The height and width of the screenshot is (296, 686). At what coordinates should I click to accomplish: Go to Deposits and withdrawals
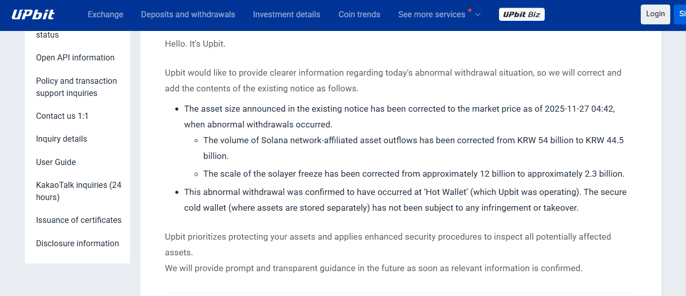188,14
